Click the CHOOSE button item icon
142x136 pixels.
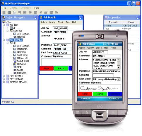pos(15,37)
